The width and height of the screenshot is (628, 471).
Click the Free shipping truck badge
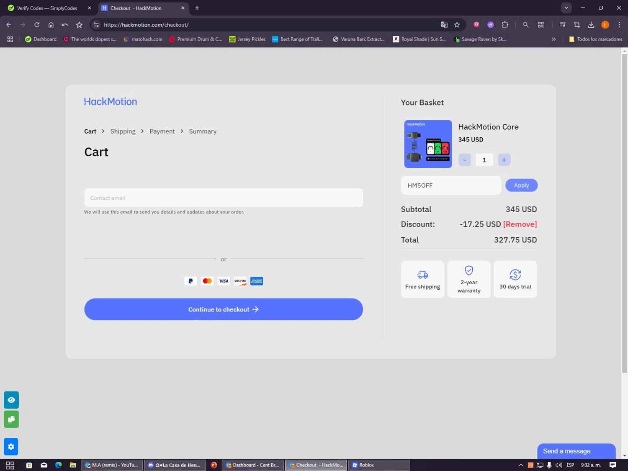[422, 280]
